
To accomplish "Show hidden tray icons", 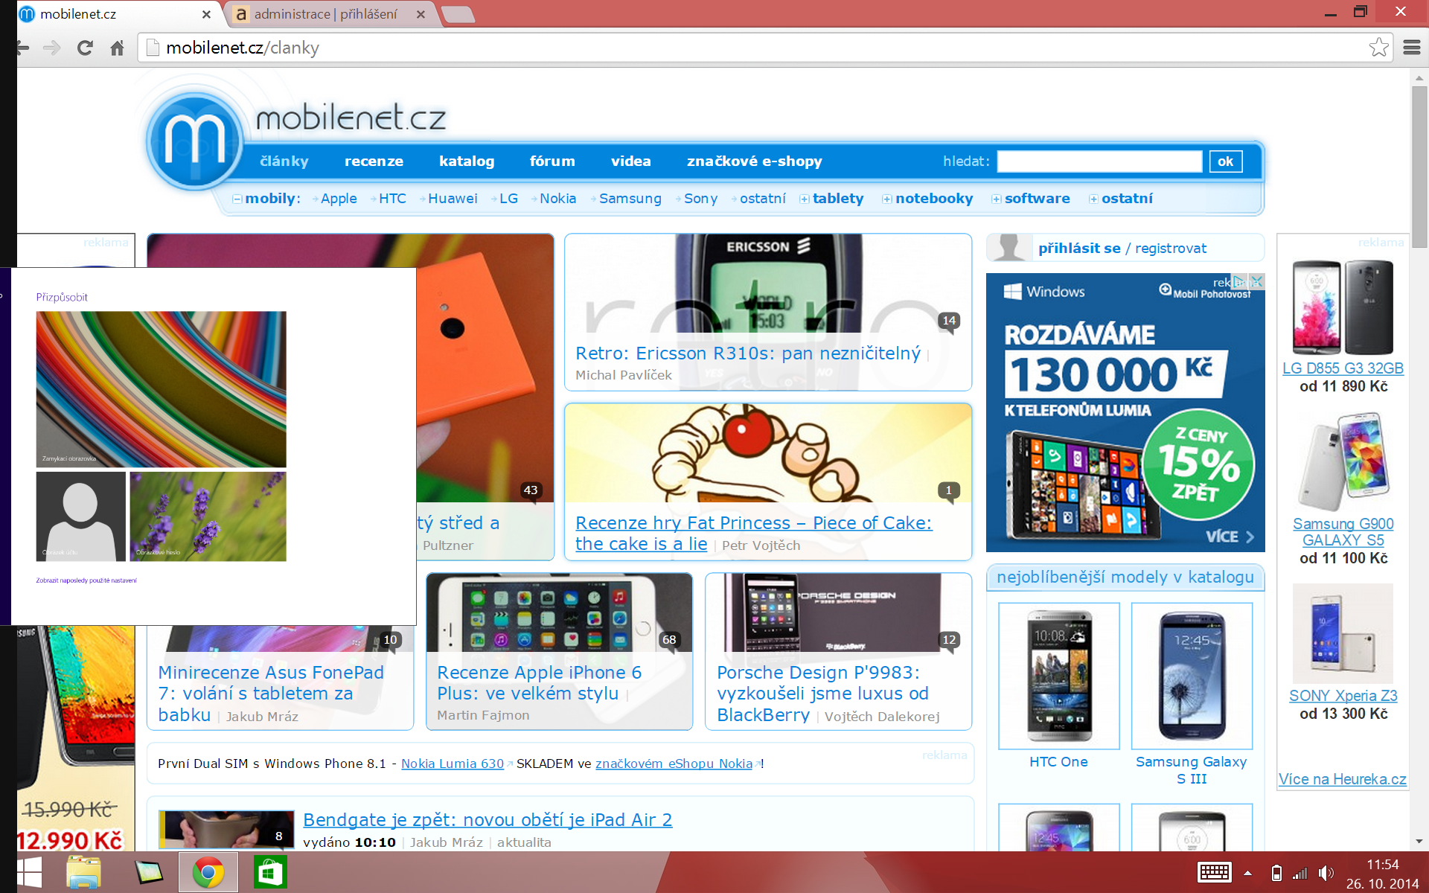I will pos(1249,871).
